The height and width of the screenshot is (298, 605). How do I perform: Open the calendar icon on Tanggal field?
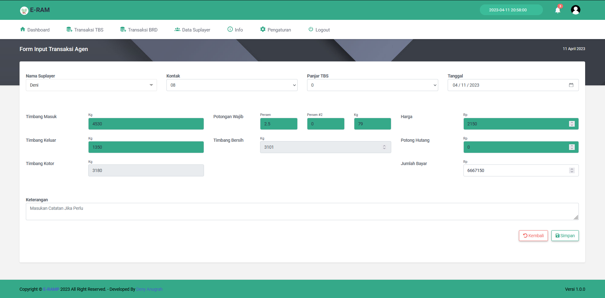click(571, 85)
